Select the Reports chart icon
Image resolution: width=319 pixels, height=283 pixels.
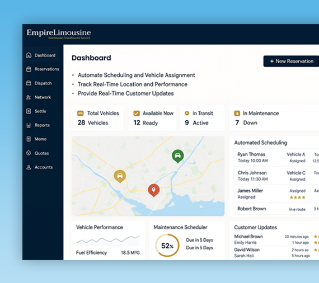[x=29, y=125]
